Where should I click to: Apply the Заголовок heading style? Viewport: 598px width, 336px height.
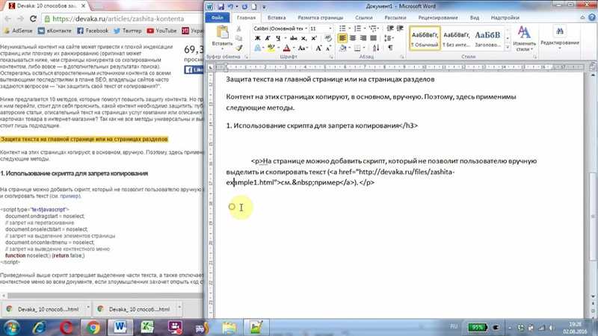click(487, 38)
